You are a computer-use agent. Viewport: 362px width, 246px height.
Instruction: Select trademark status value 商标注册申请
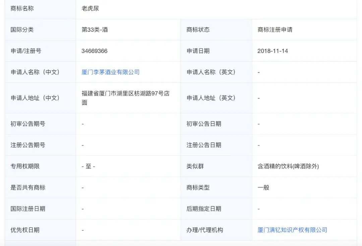275,30
